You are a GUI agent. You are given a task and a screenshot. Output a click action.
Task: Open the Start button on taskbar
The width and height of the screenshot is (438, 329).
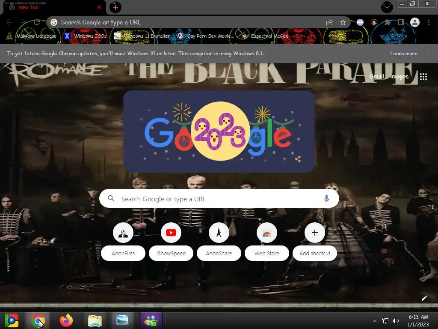click(x=11, y=320)
